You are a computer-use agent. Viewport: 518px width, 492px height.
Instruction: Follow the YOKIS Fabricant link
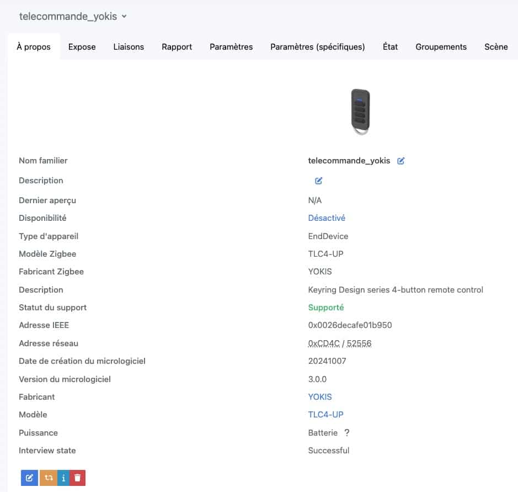(320, 397)
